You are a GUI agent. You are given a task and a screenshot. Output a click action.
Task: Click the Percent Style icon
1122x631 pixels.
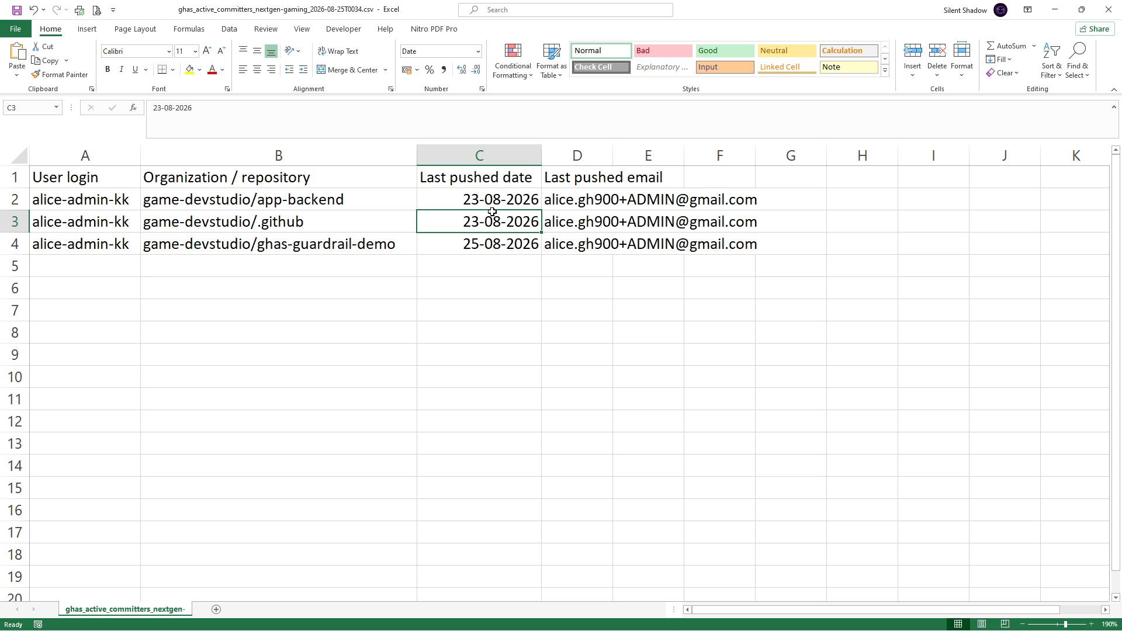point(430,70)
